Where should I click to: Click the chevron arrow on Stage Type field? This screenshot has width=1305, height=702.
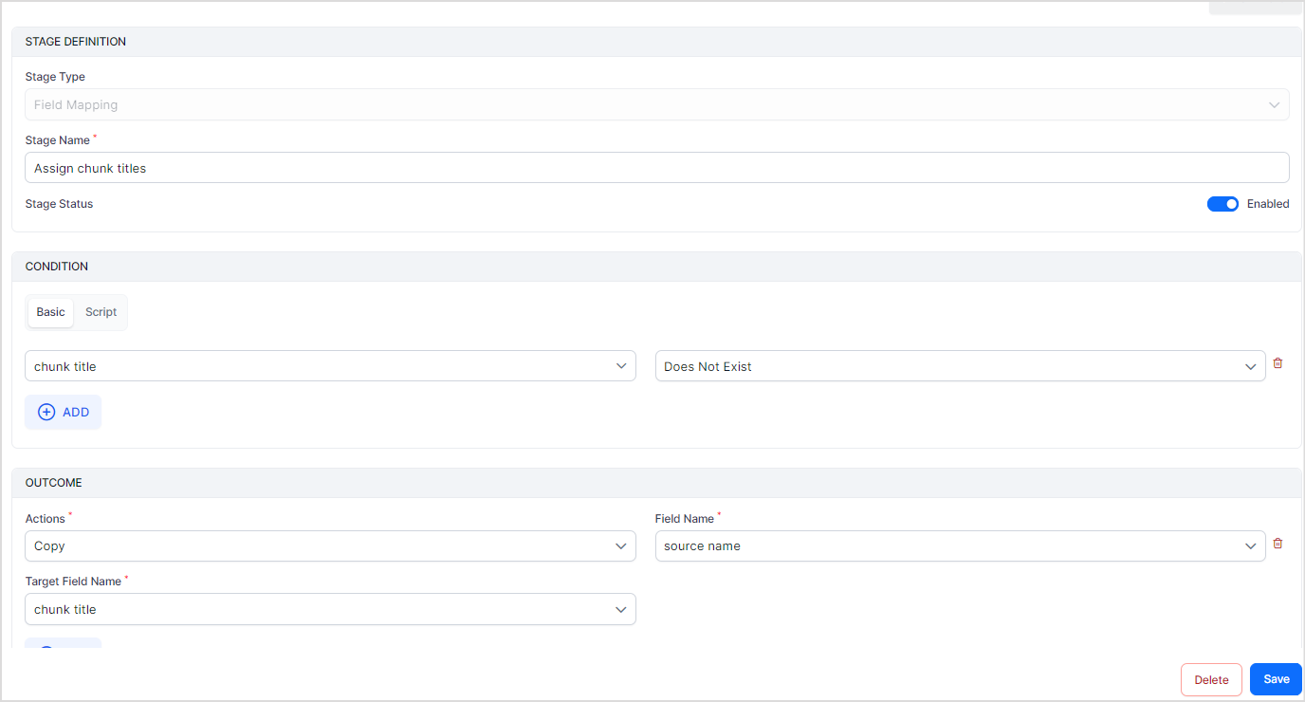click(x=1274, y=105)
